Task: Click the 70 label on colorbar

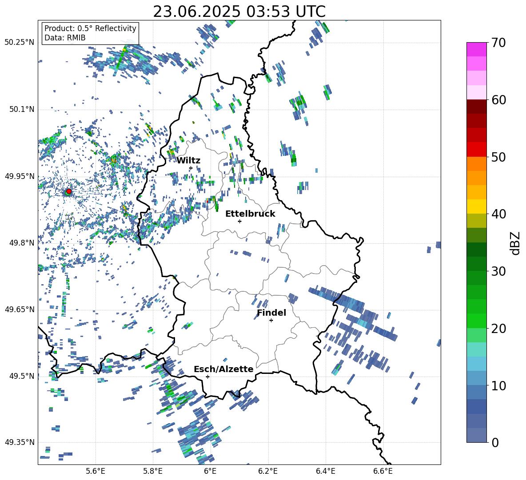Action: [498, 43]
